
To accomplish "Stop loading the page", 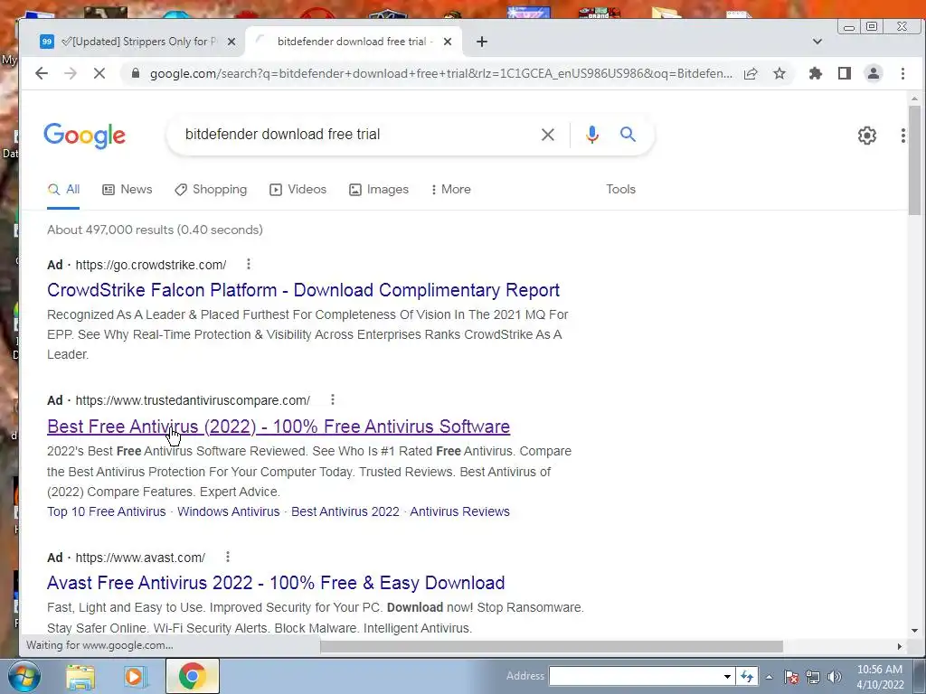I will click(x=99, y=73).
